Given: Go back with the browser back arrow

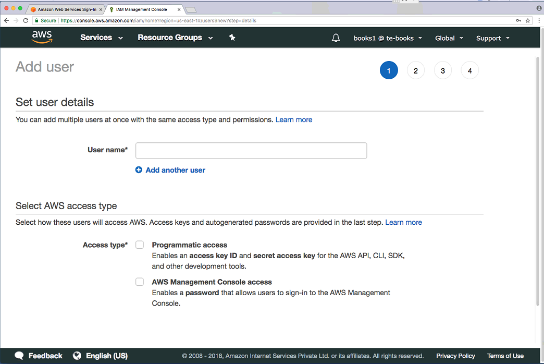Looking at the screenshot, I should [6, 20].
